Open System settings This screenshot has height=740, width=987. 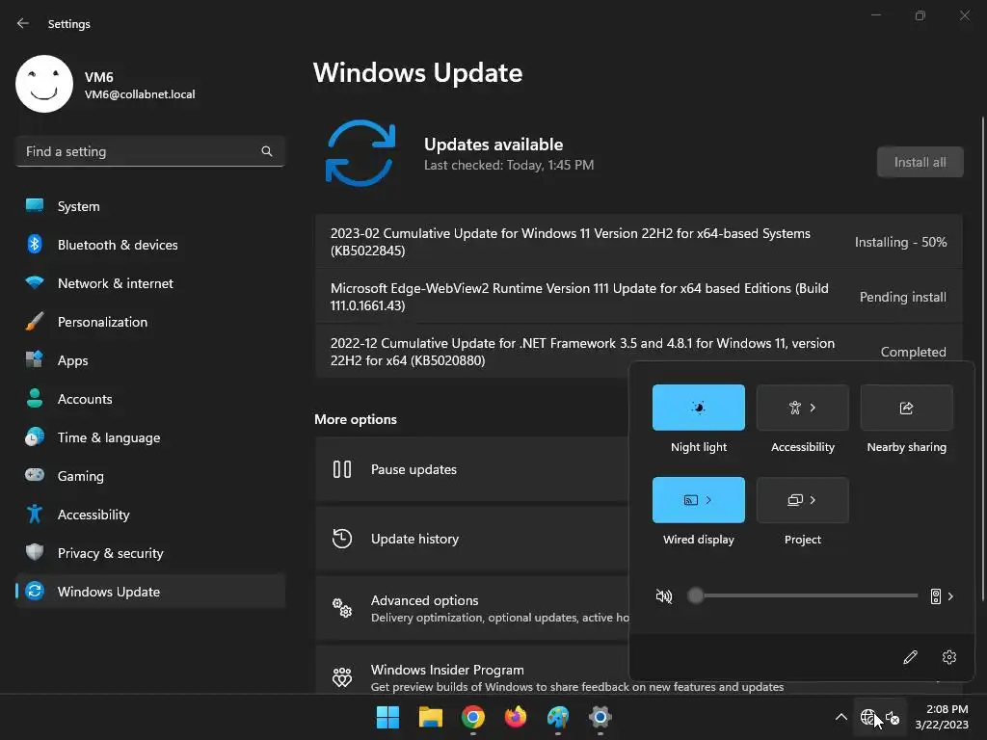click(x=149, y=206)
